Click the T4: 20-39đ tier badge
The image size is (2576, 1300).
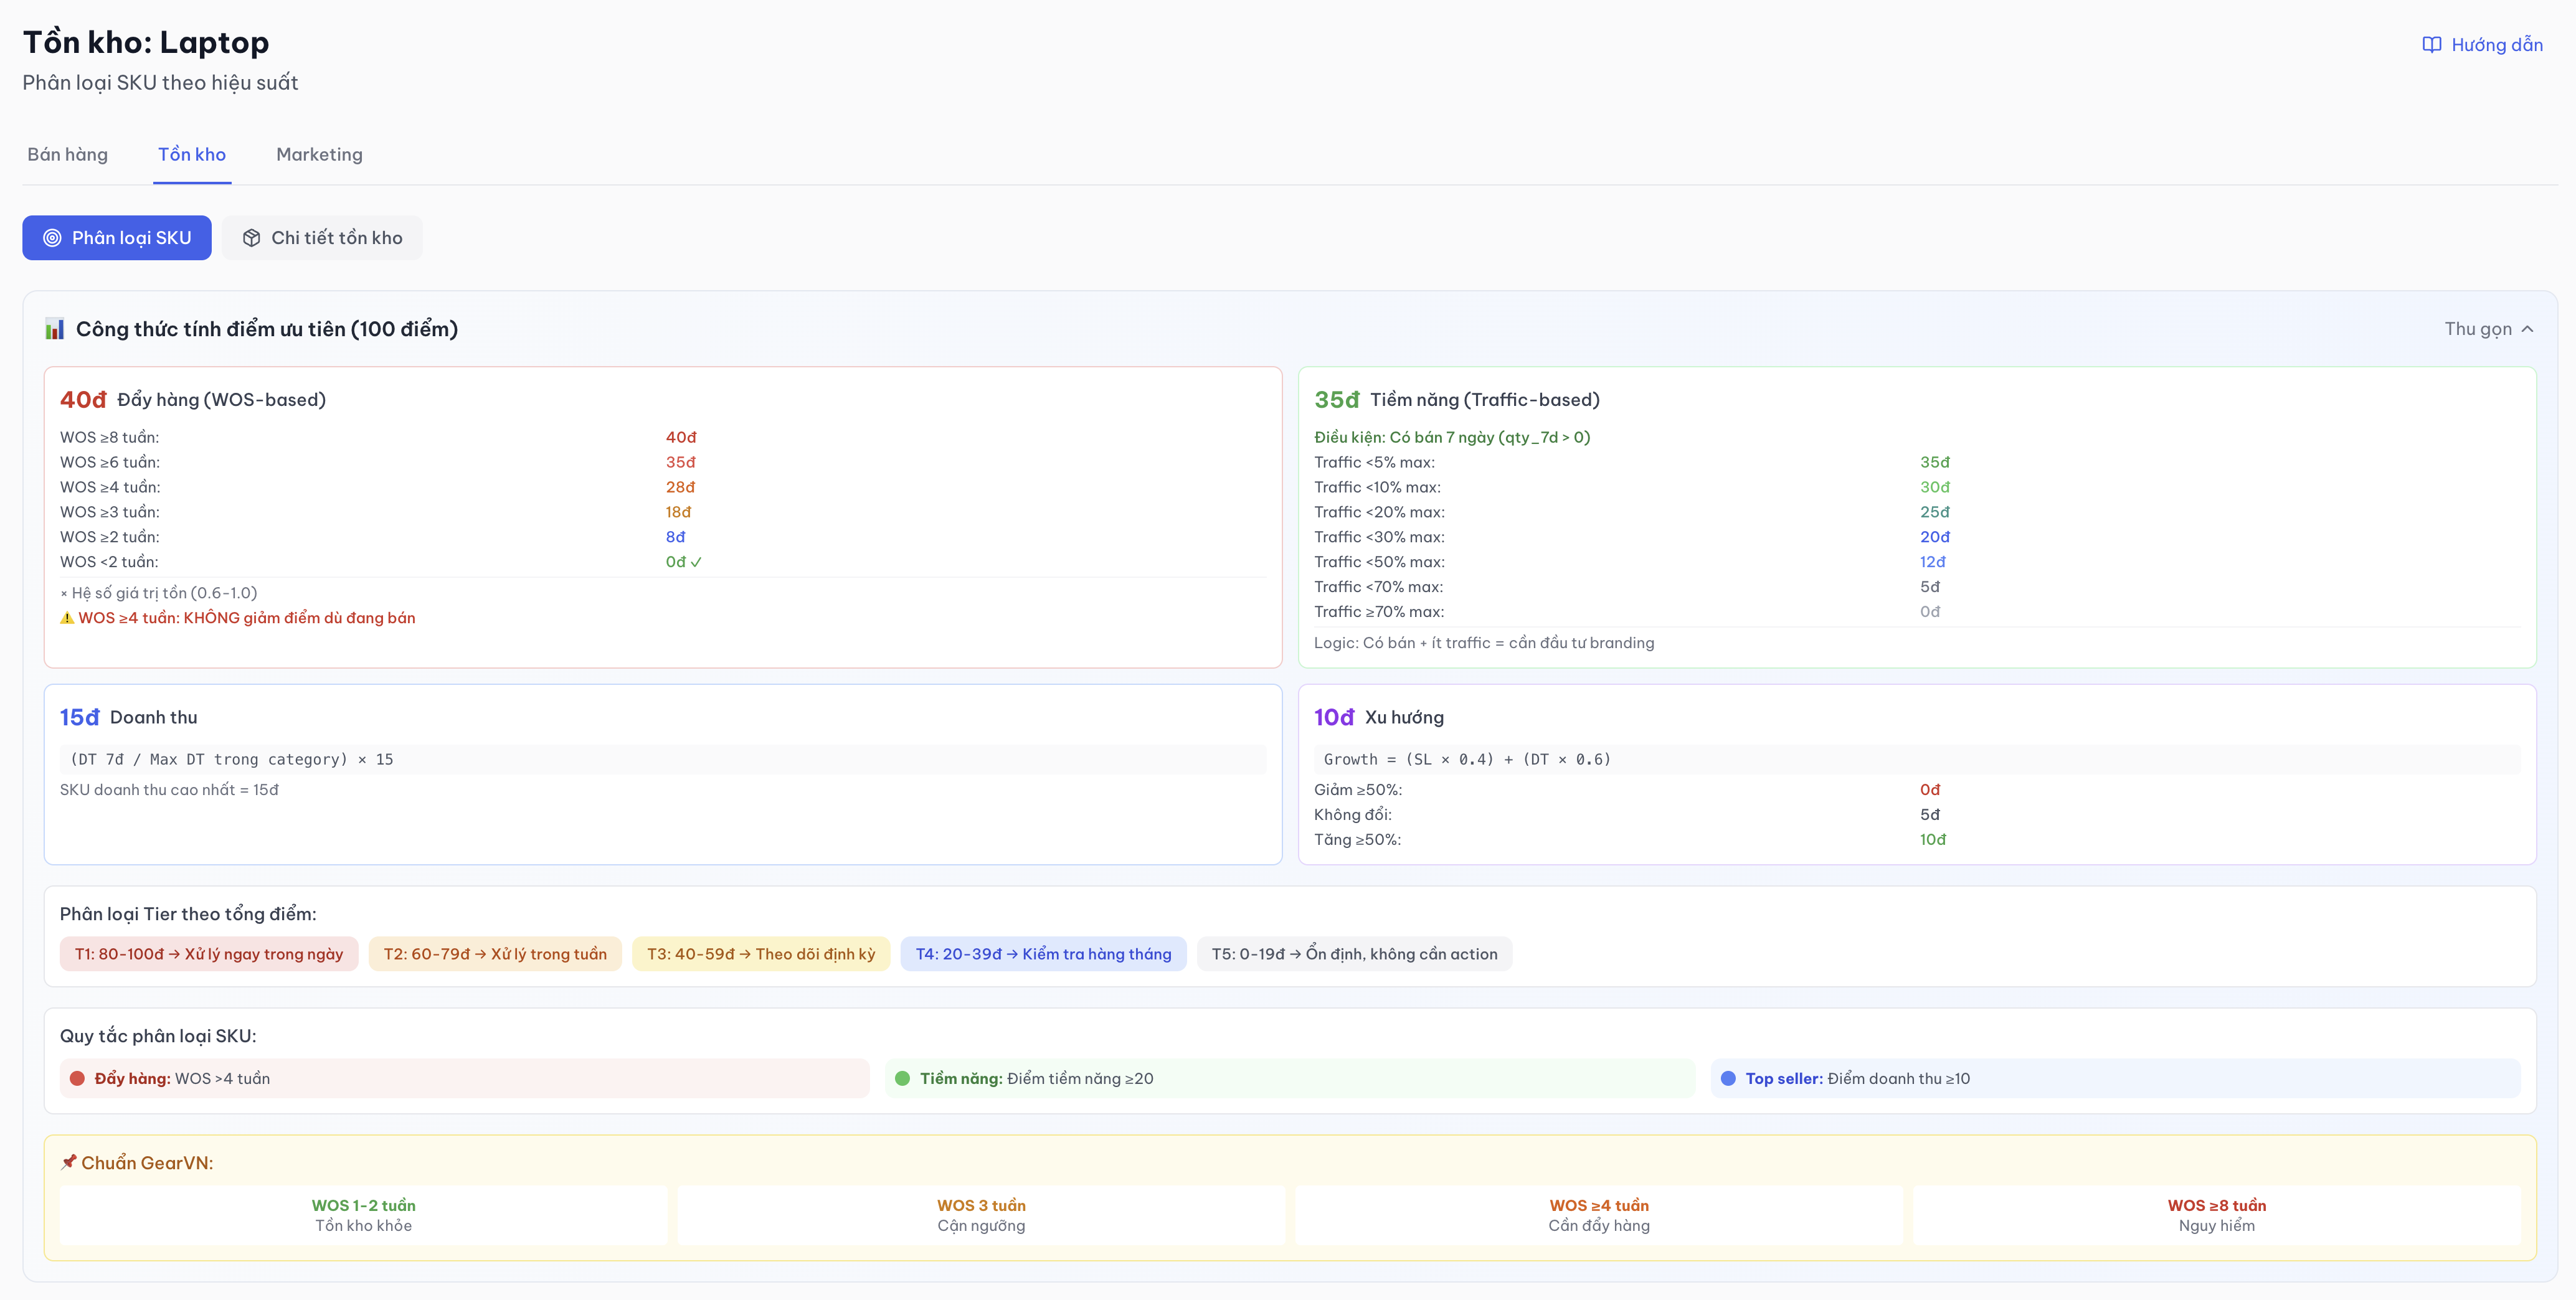click(1043, 954)
